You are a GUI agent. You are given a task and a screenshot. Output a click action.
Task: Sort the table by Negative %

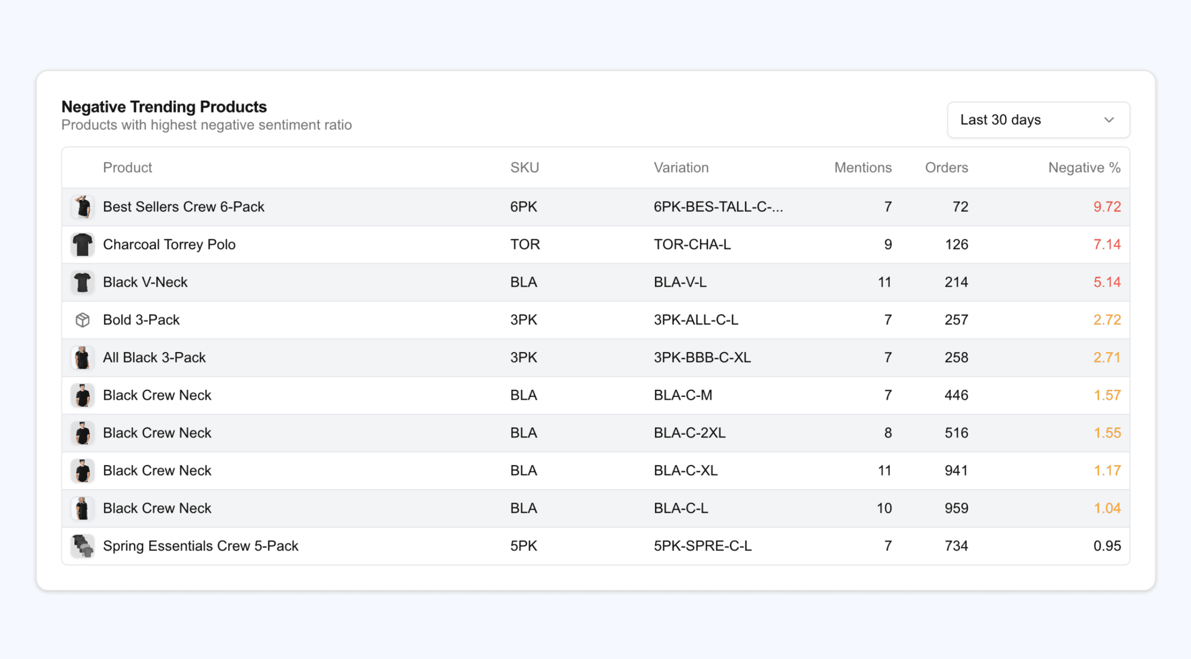point(1084,167)
